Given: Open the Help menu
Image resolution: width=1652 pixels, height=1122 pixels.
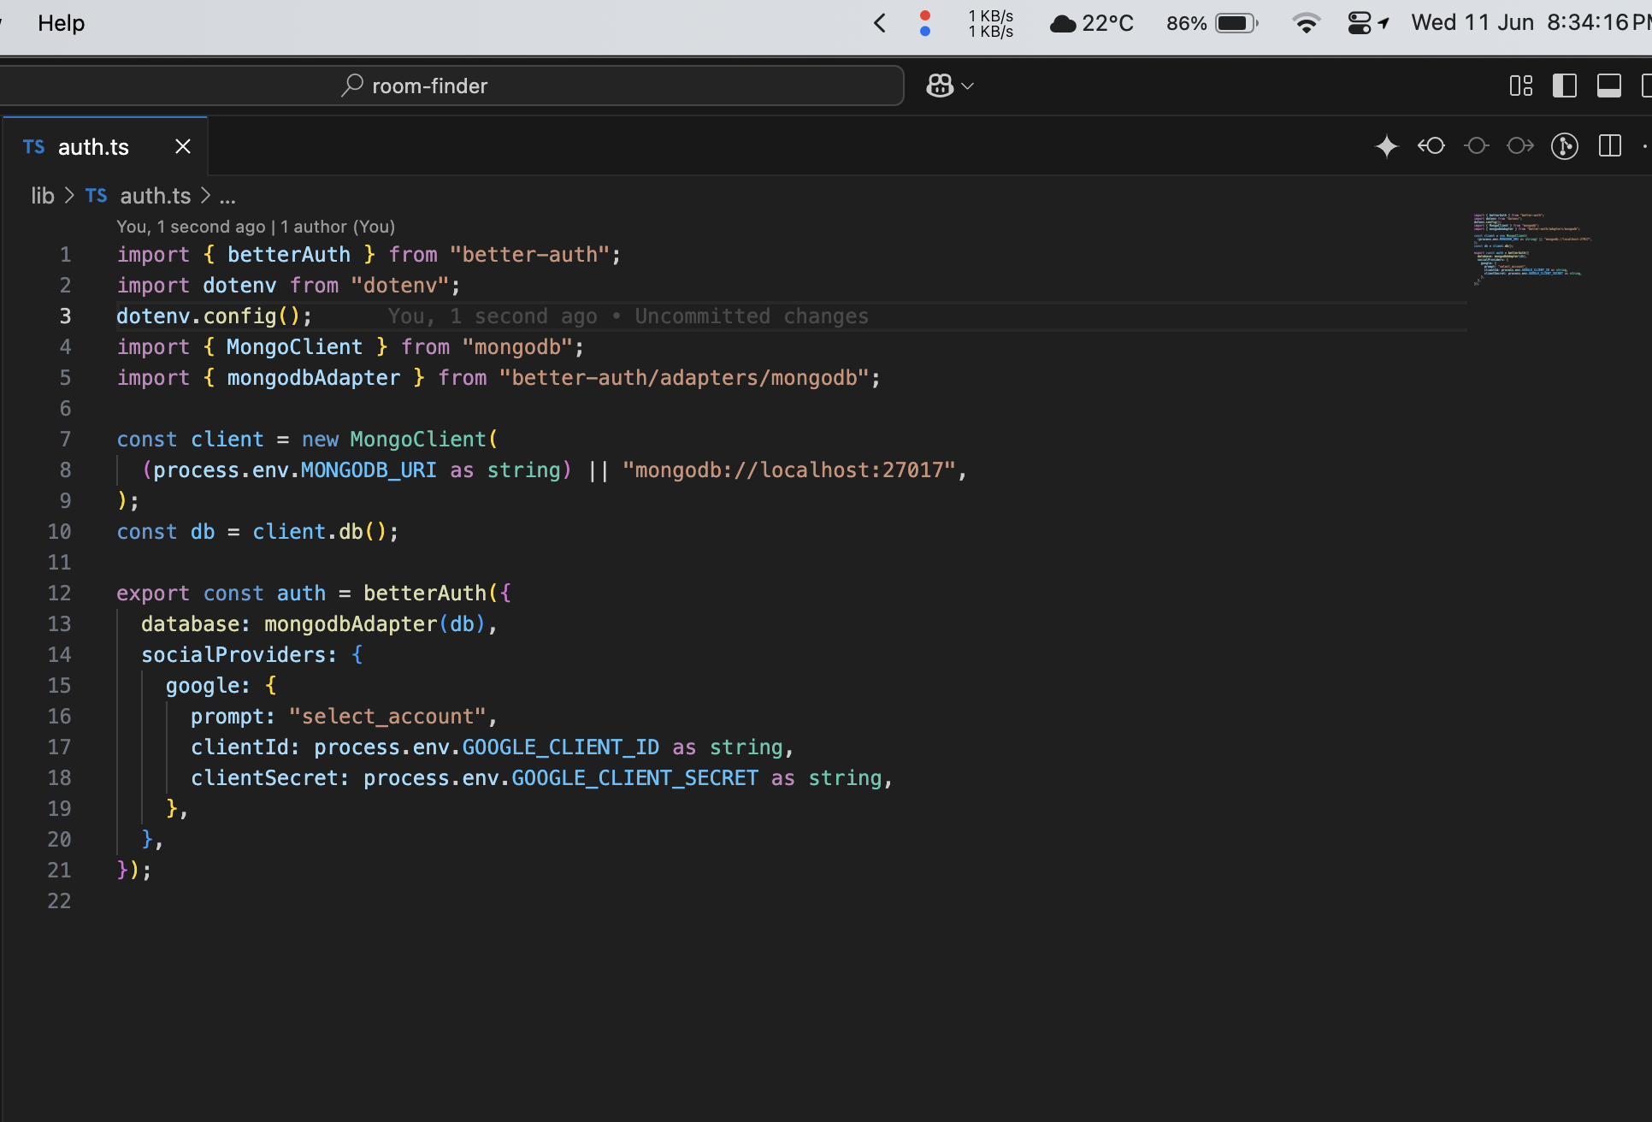Looking at the screenshot, I should pyautogui.click(x=61, y=23).
